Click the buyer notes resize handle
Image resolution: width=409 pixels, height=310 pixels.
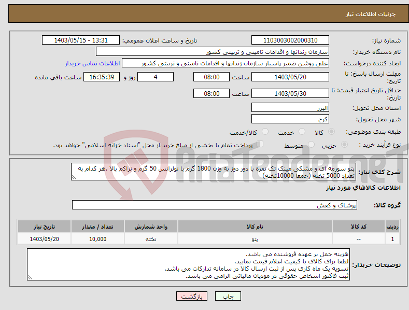(30, 278)
